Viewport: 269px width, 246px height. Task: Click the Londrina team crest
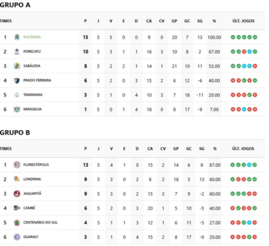pyautogui.click(x=17, y=179)
